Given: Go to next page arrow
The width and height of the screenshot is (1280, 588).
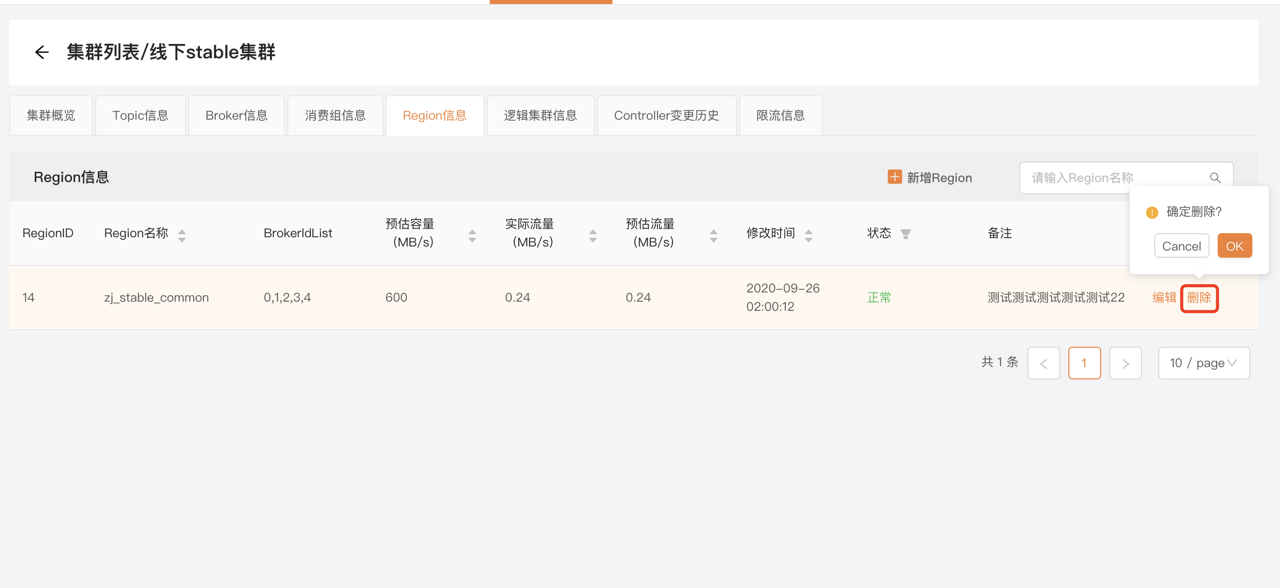Looking at the screenshot, I should (1125, 363).
